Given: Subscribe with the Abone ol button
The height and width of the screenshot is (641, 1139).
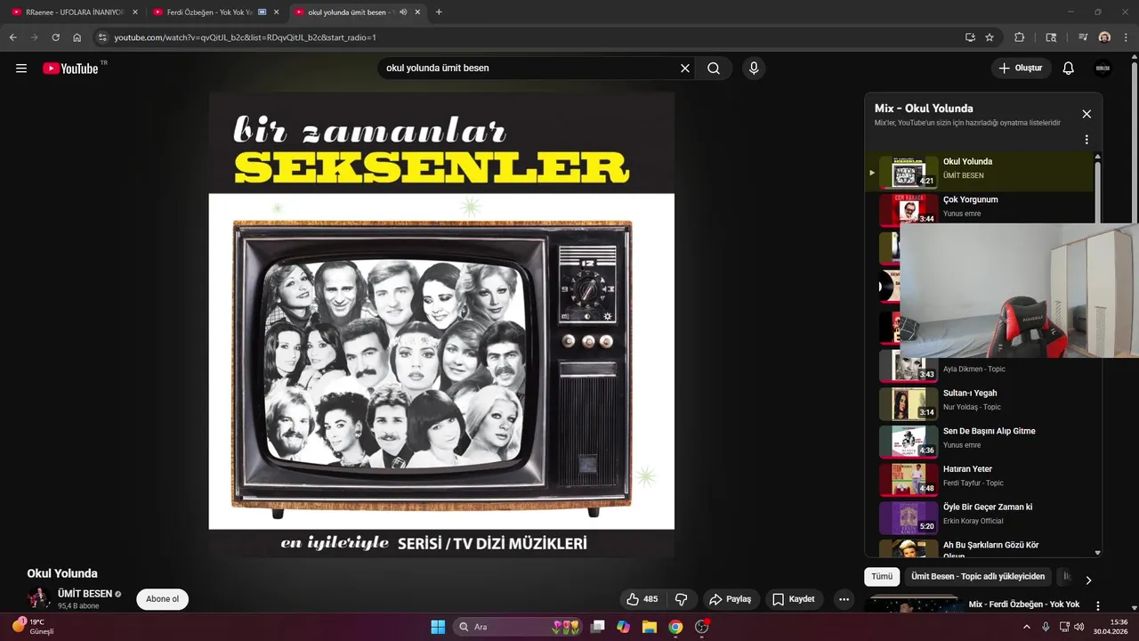Looking at the screenshot, I should [x=163, y=599].
